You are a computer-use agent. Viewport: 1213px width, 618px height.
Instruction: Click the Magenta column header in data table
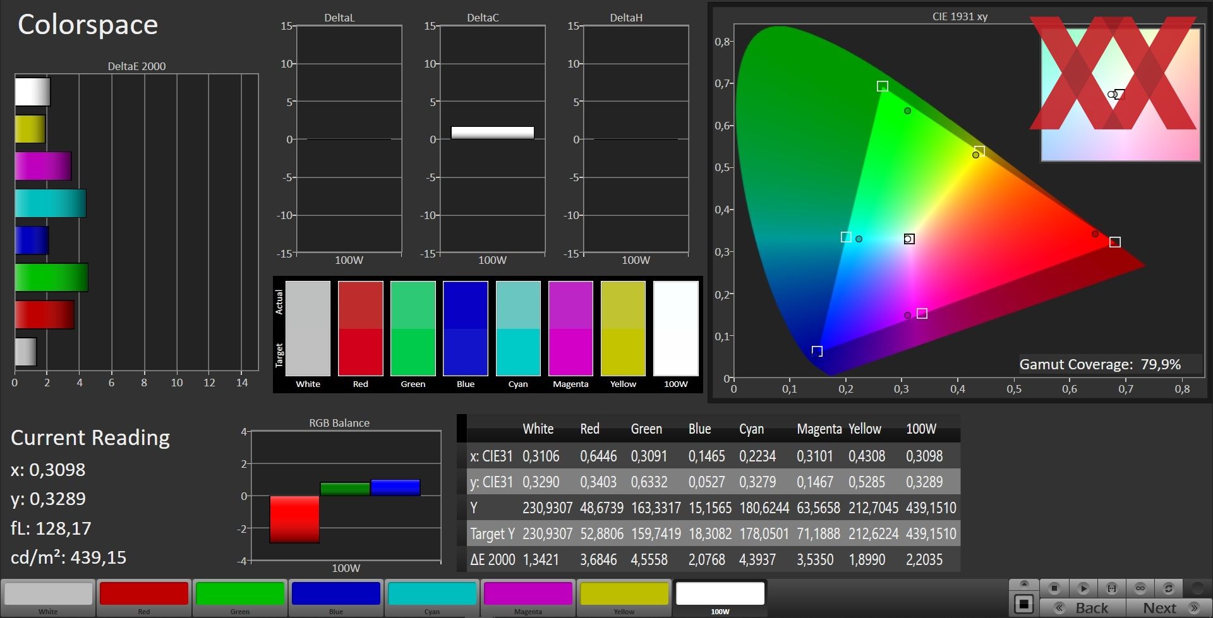coord(819,429)
